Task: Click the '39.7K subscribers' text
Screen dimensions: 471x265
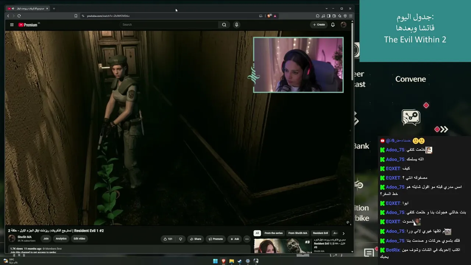Action: coord(26,241)
